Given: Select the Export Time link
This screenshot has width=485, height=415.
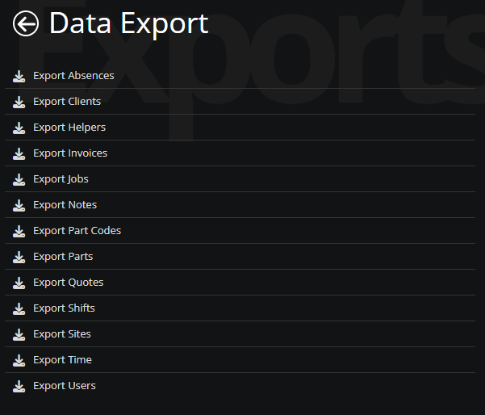Looking at the screenshot, I should [x=62, y=360].
